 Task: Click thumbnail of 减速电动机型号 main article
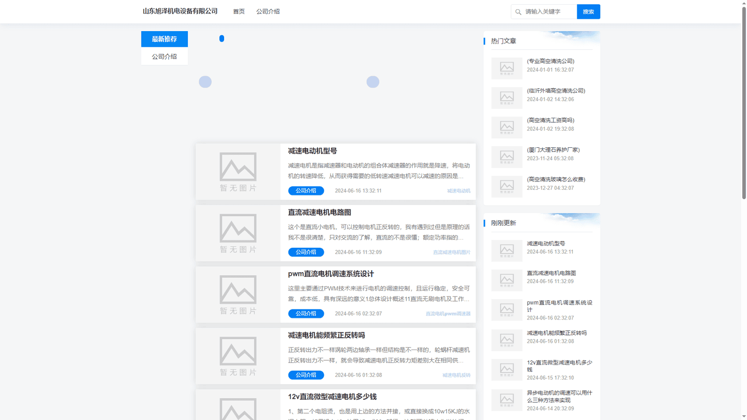point(238,172)
